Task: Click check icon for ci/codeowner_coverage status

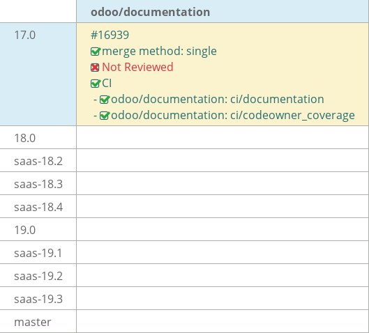Action: (x=105, y=116)
